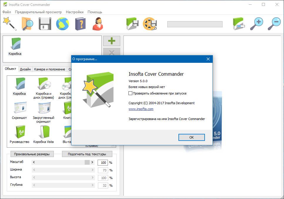Click the box with slider toolbar icon
Image resolution: width=284 pixels, height=199 pixels.
point(239,24)
